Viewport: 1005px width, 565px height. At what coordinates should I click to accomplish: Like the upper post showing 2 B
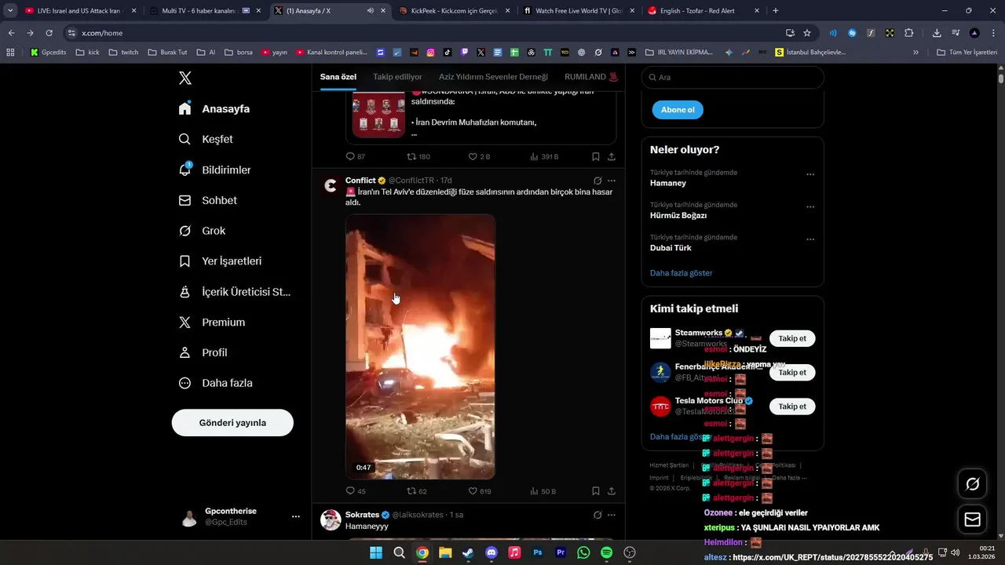point(479,157)
